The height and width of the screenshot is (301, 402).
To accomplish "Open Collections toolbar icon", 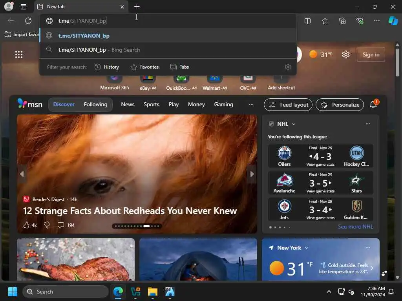I will click(x=342, y=21).
